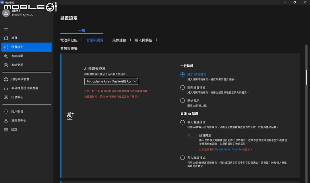Click the sliders icon beside 裝置設定
310x183 pixels.
coord(6,47)
